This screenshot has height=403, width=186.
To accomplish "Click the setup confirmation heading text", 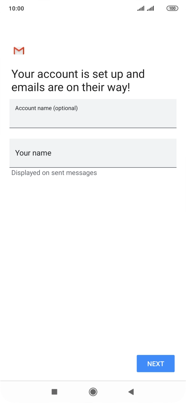I will tap(78, 80).
